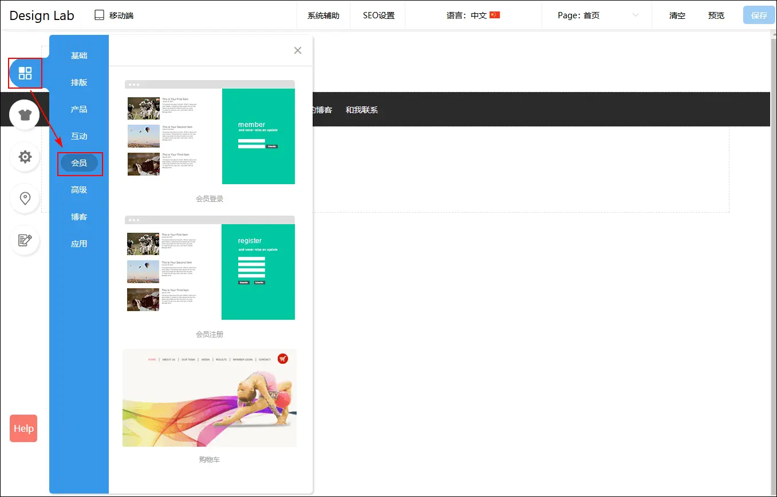Choose the 购物车 shopping cart thumbnail
This screenshot has height=497, width=777.
tap(210, 398)
